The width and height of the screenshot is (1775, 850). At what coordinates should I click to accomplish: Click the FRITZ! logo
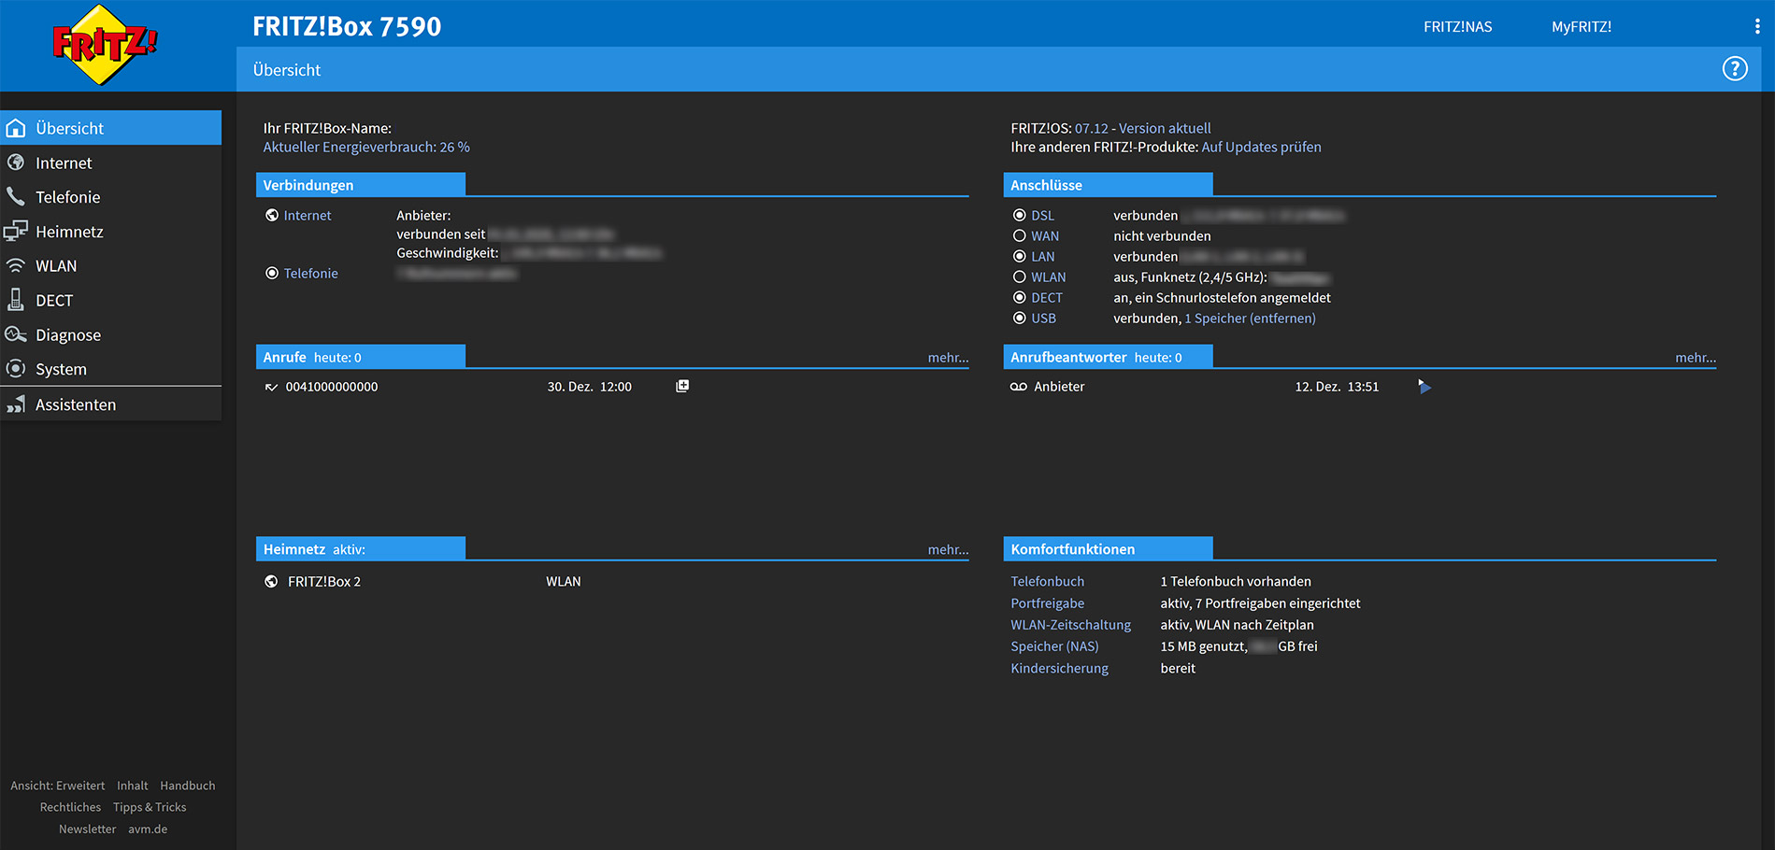tap(105, 44)
